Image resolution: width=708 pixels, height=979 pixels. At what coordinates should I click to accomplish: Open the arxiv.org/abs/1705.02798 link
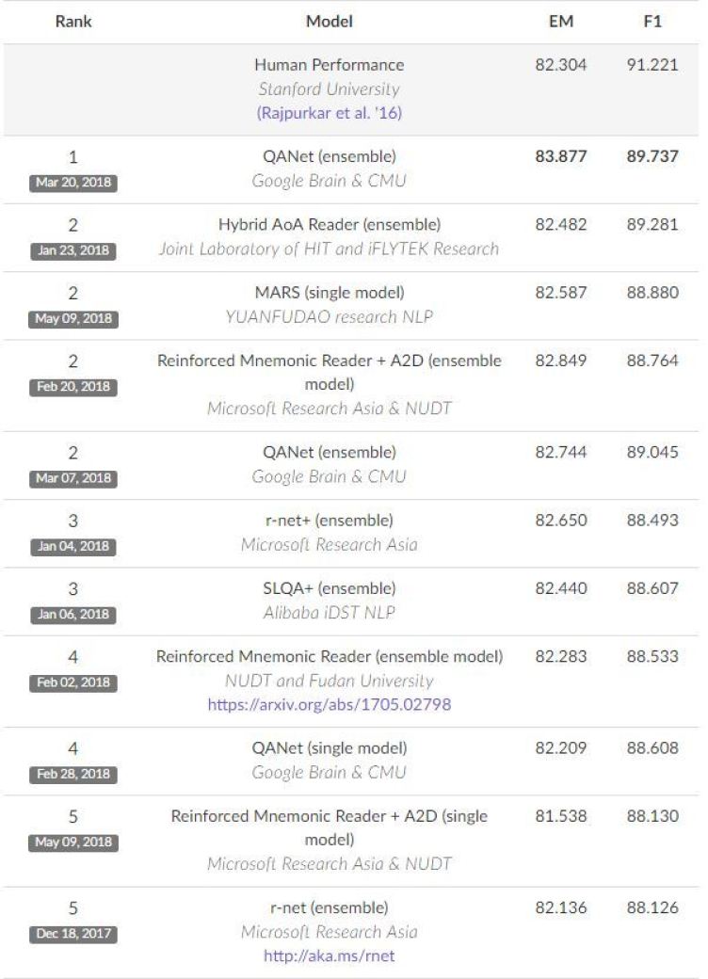329,704
